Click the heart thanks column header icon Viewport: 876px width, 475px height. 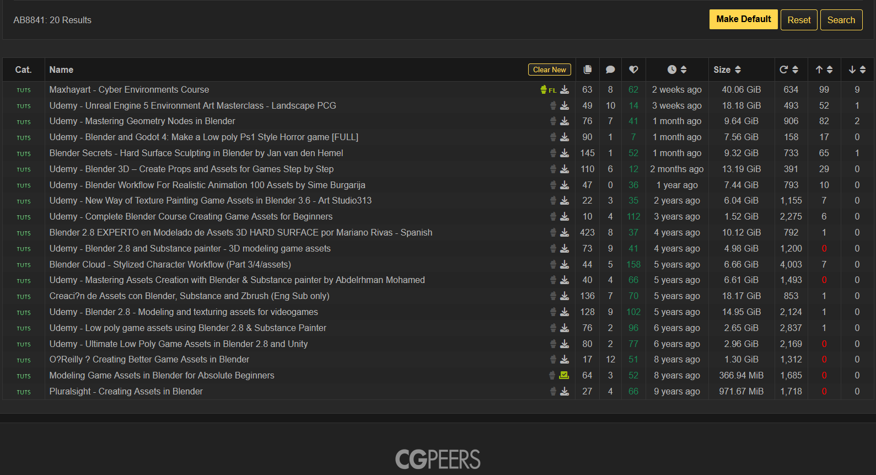633,70
